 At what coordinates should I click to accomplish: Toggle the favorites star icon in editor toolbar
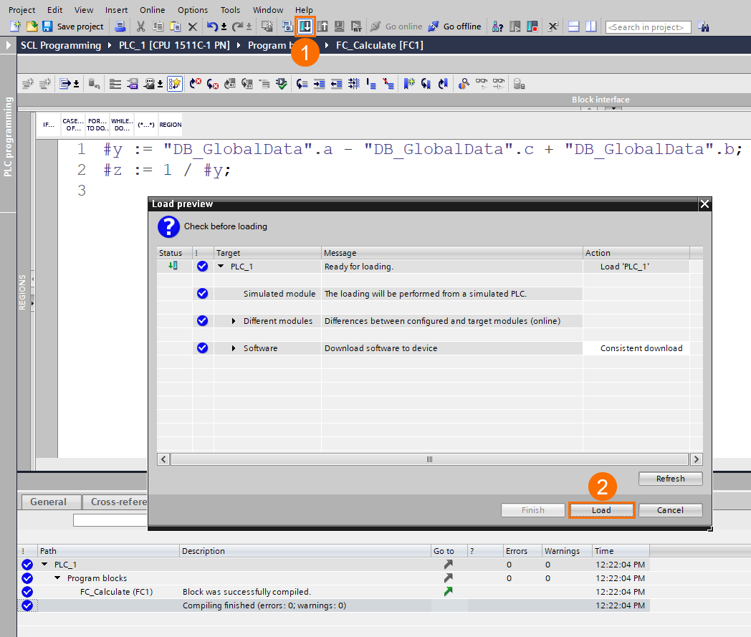coord(175,85)
